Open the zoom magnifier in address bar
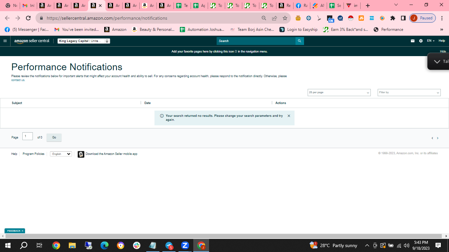 pyautogui.click(x=264, y=18)
